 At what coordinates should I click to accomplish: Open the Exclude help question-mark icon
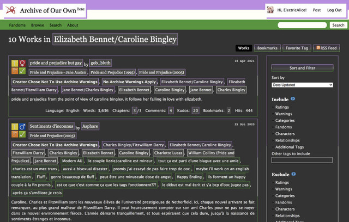click(x=293, y=174)
